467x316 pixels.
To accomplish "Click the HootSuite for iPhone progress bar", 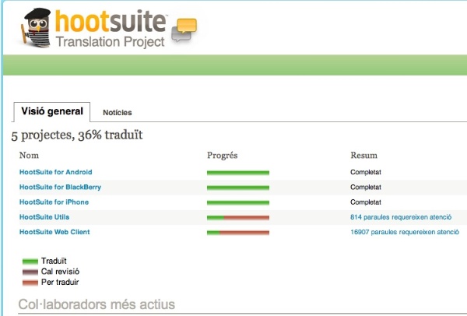I will pyautogui.click(x=238, y=202).
